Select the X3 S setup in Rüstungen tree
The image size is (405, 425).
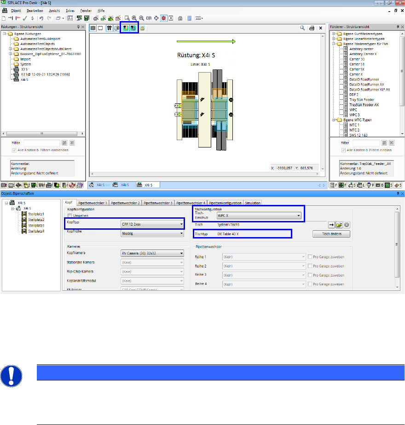point(24,69)
